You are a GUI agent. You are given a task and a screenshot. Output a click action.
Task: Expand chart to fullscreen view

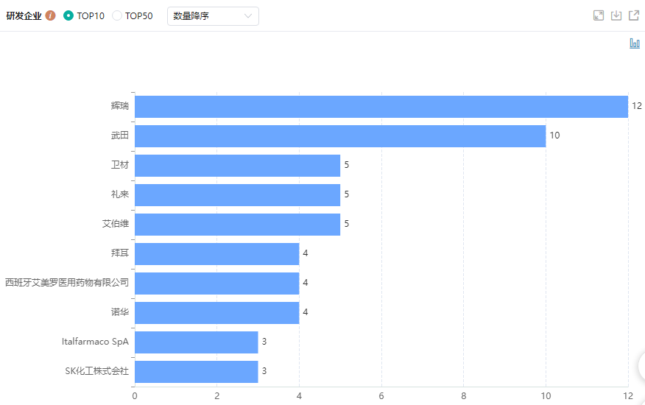(x=599, y=15)
